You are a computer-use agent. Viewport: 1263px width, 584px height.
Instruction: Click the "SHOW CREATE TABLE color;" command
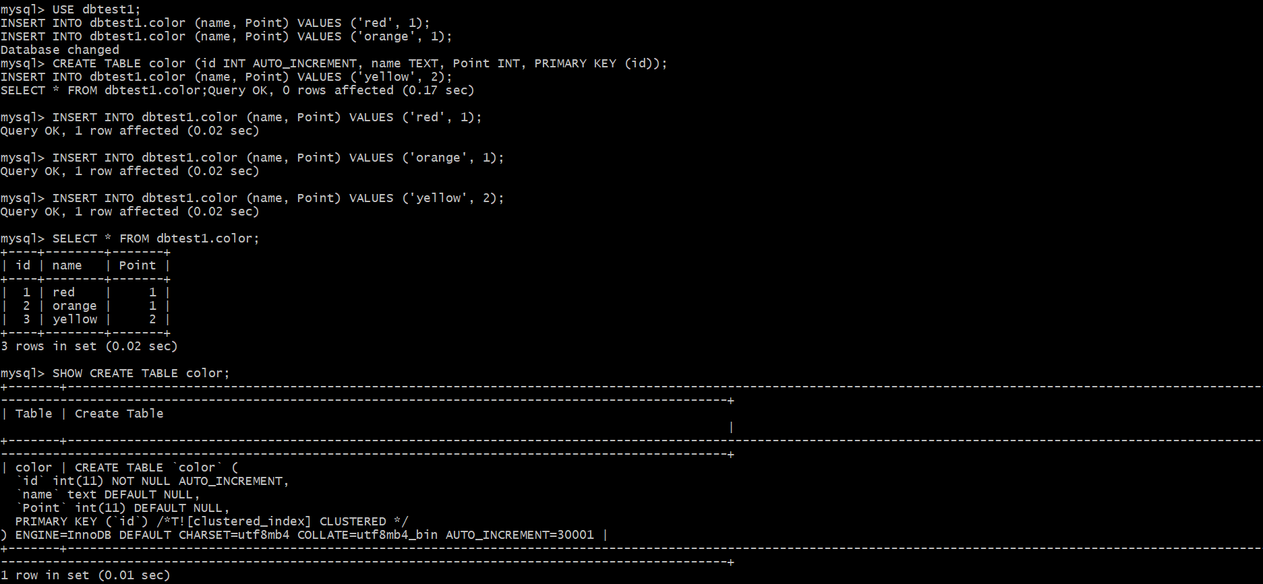(141, 373)
